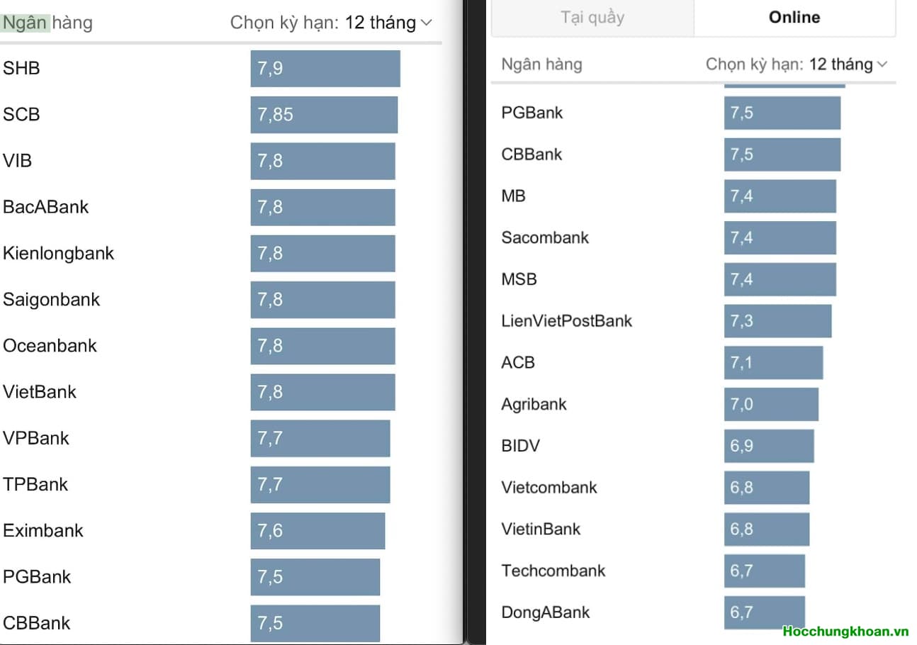Image resolution: width=917 pixels, height=645 pixels.
Task: Click the SCB 7,85 bar
Action: coord(323,115)
